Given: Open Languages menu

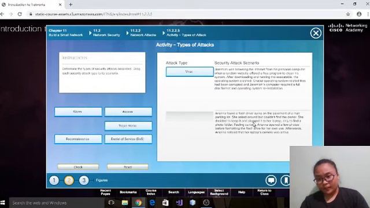Looking at the screenshot, I should tap(197, 192).
